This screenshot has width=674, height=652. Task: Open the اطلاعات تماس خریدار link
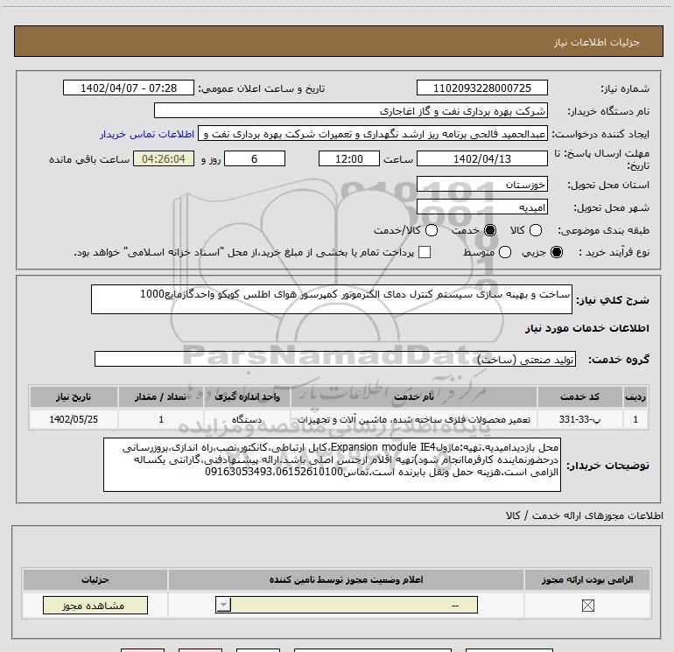[147, 134]
